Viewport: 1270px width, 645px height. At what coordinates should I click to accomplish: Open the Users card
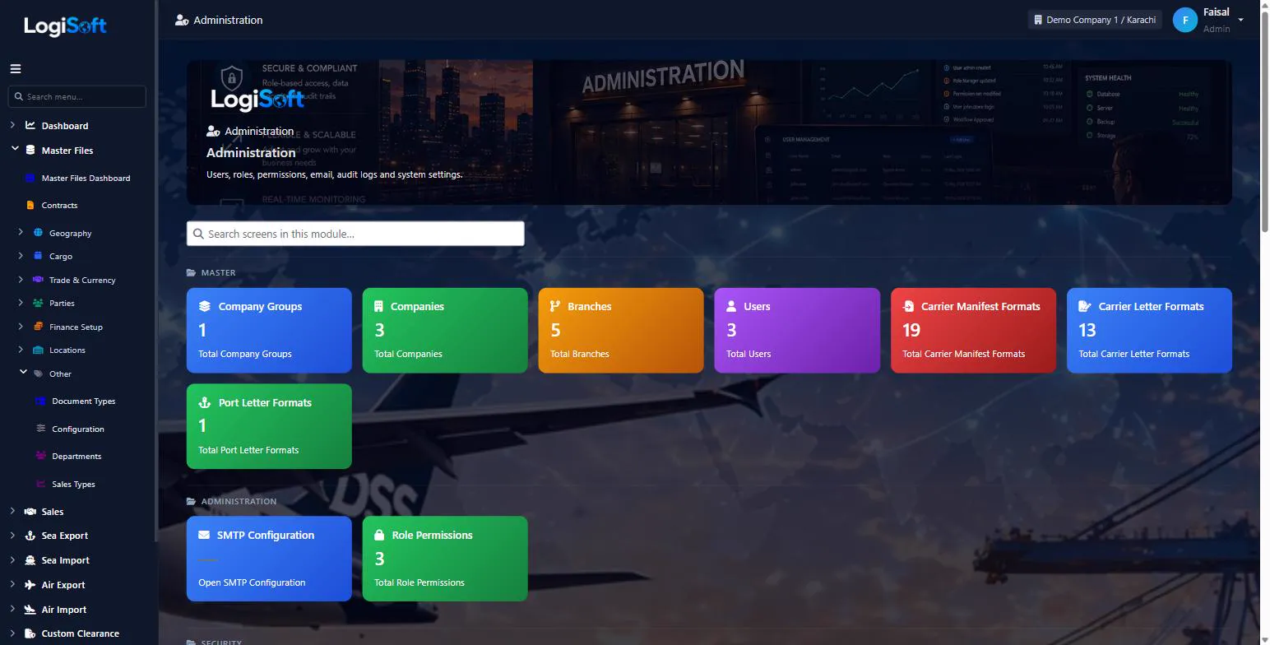pos(797,330)
